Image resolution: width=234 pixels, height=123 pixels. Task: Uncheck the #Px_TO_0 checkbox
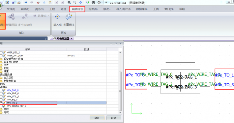click(1, 103)
